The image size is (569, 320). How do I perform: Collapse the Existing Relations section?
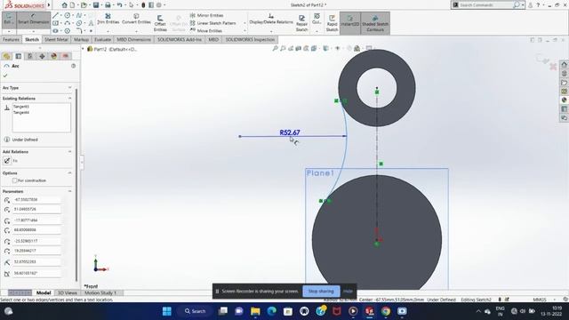(x=69, y=99)
